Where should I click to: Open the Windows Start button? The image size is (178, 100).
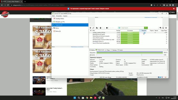click(x=75, y=98)
